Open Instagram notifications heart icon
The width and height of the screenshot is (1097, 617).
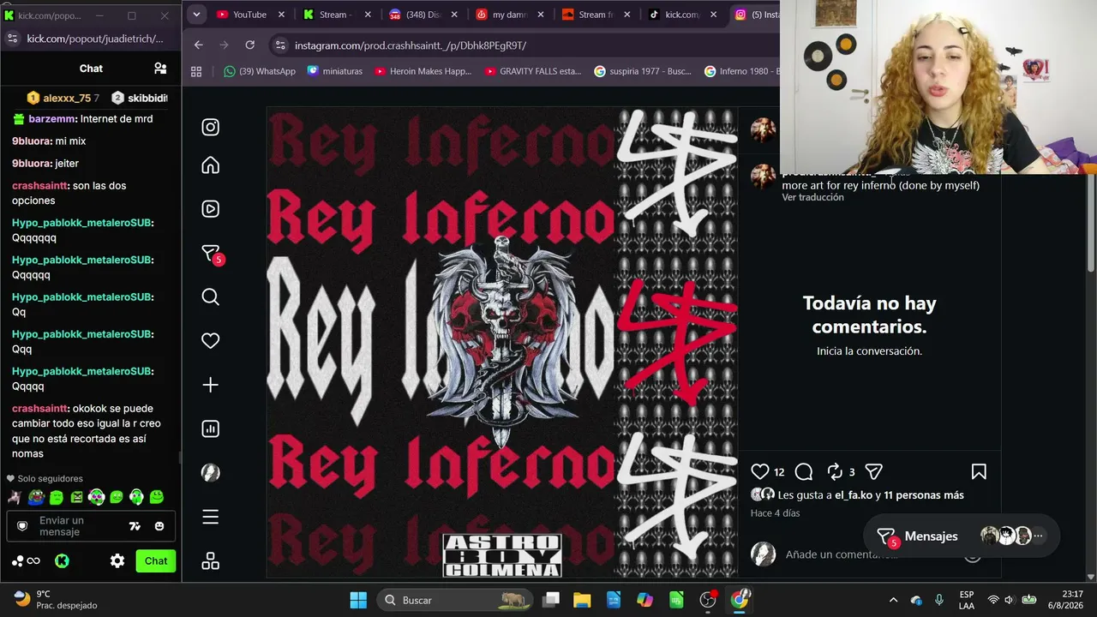[x=210, y=341]
